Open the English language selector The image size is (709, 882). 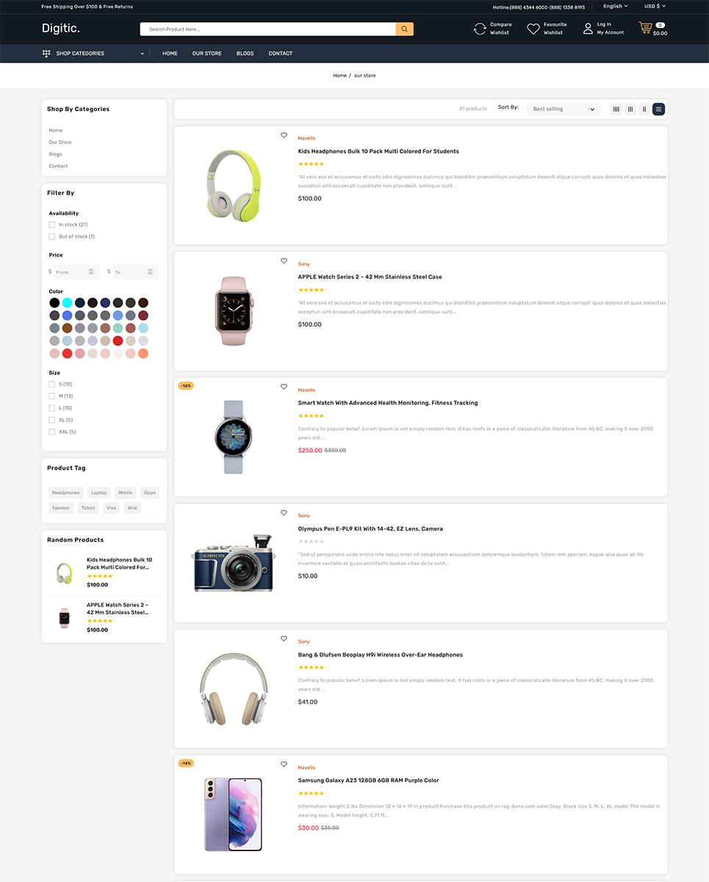616,6
